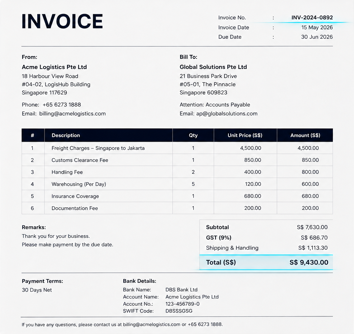Click address line 18 Harbour View Road
Image resolution: width=354 pixels, height=334 pixels.
click(50, 76)
